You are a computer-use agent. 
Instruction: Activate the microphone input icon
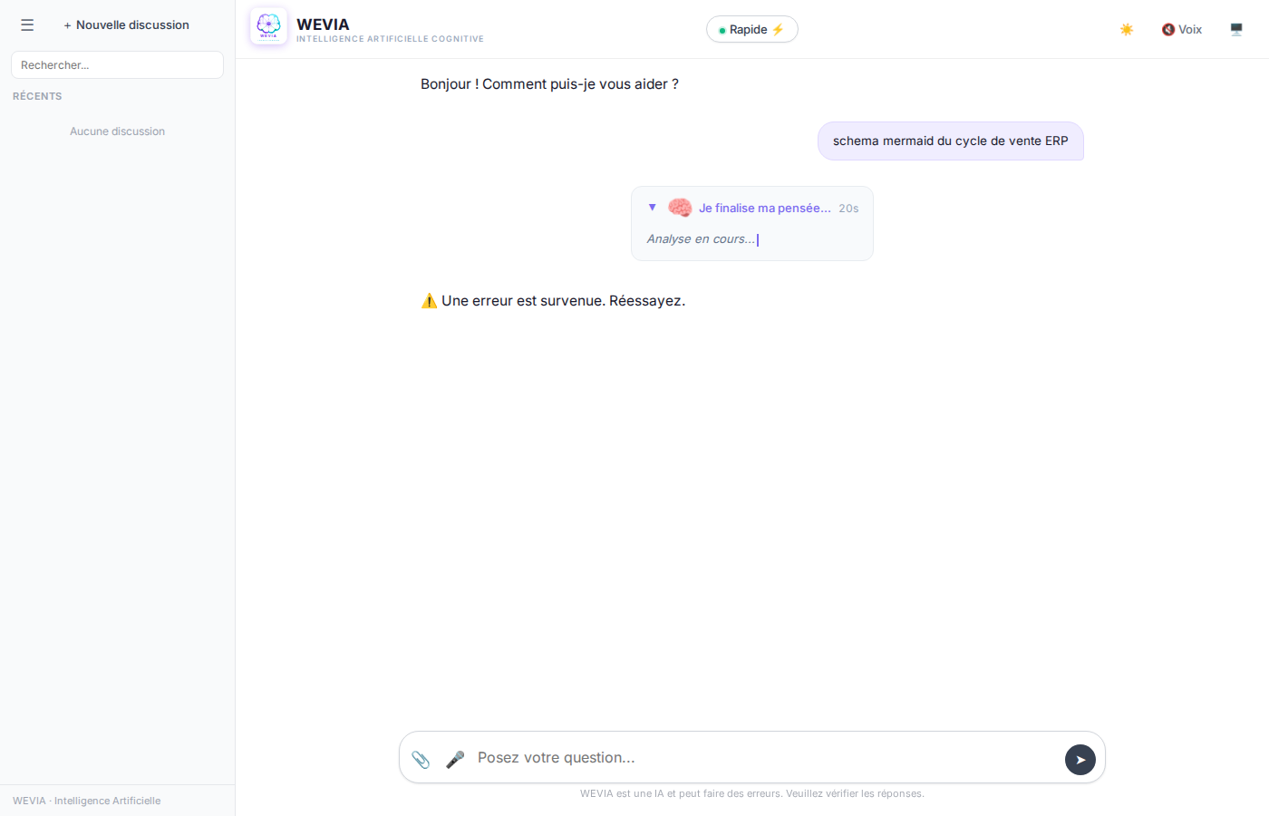455,759
